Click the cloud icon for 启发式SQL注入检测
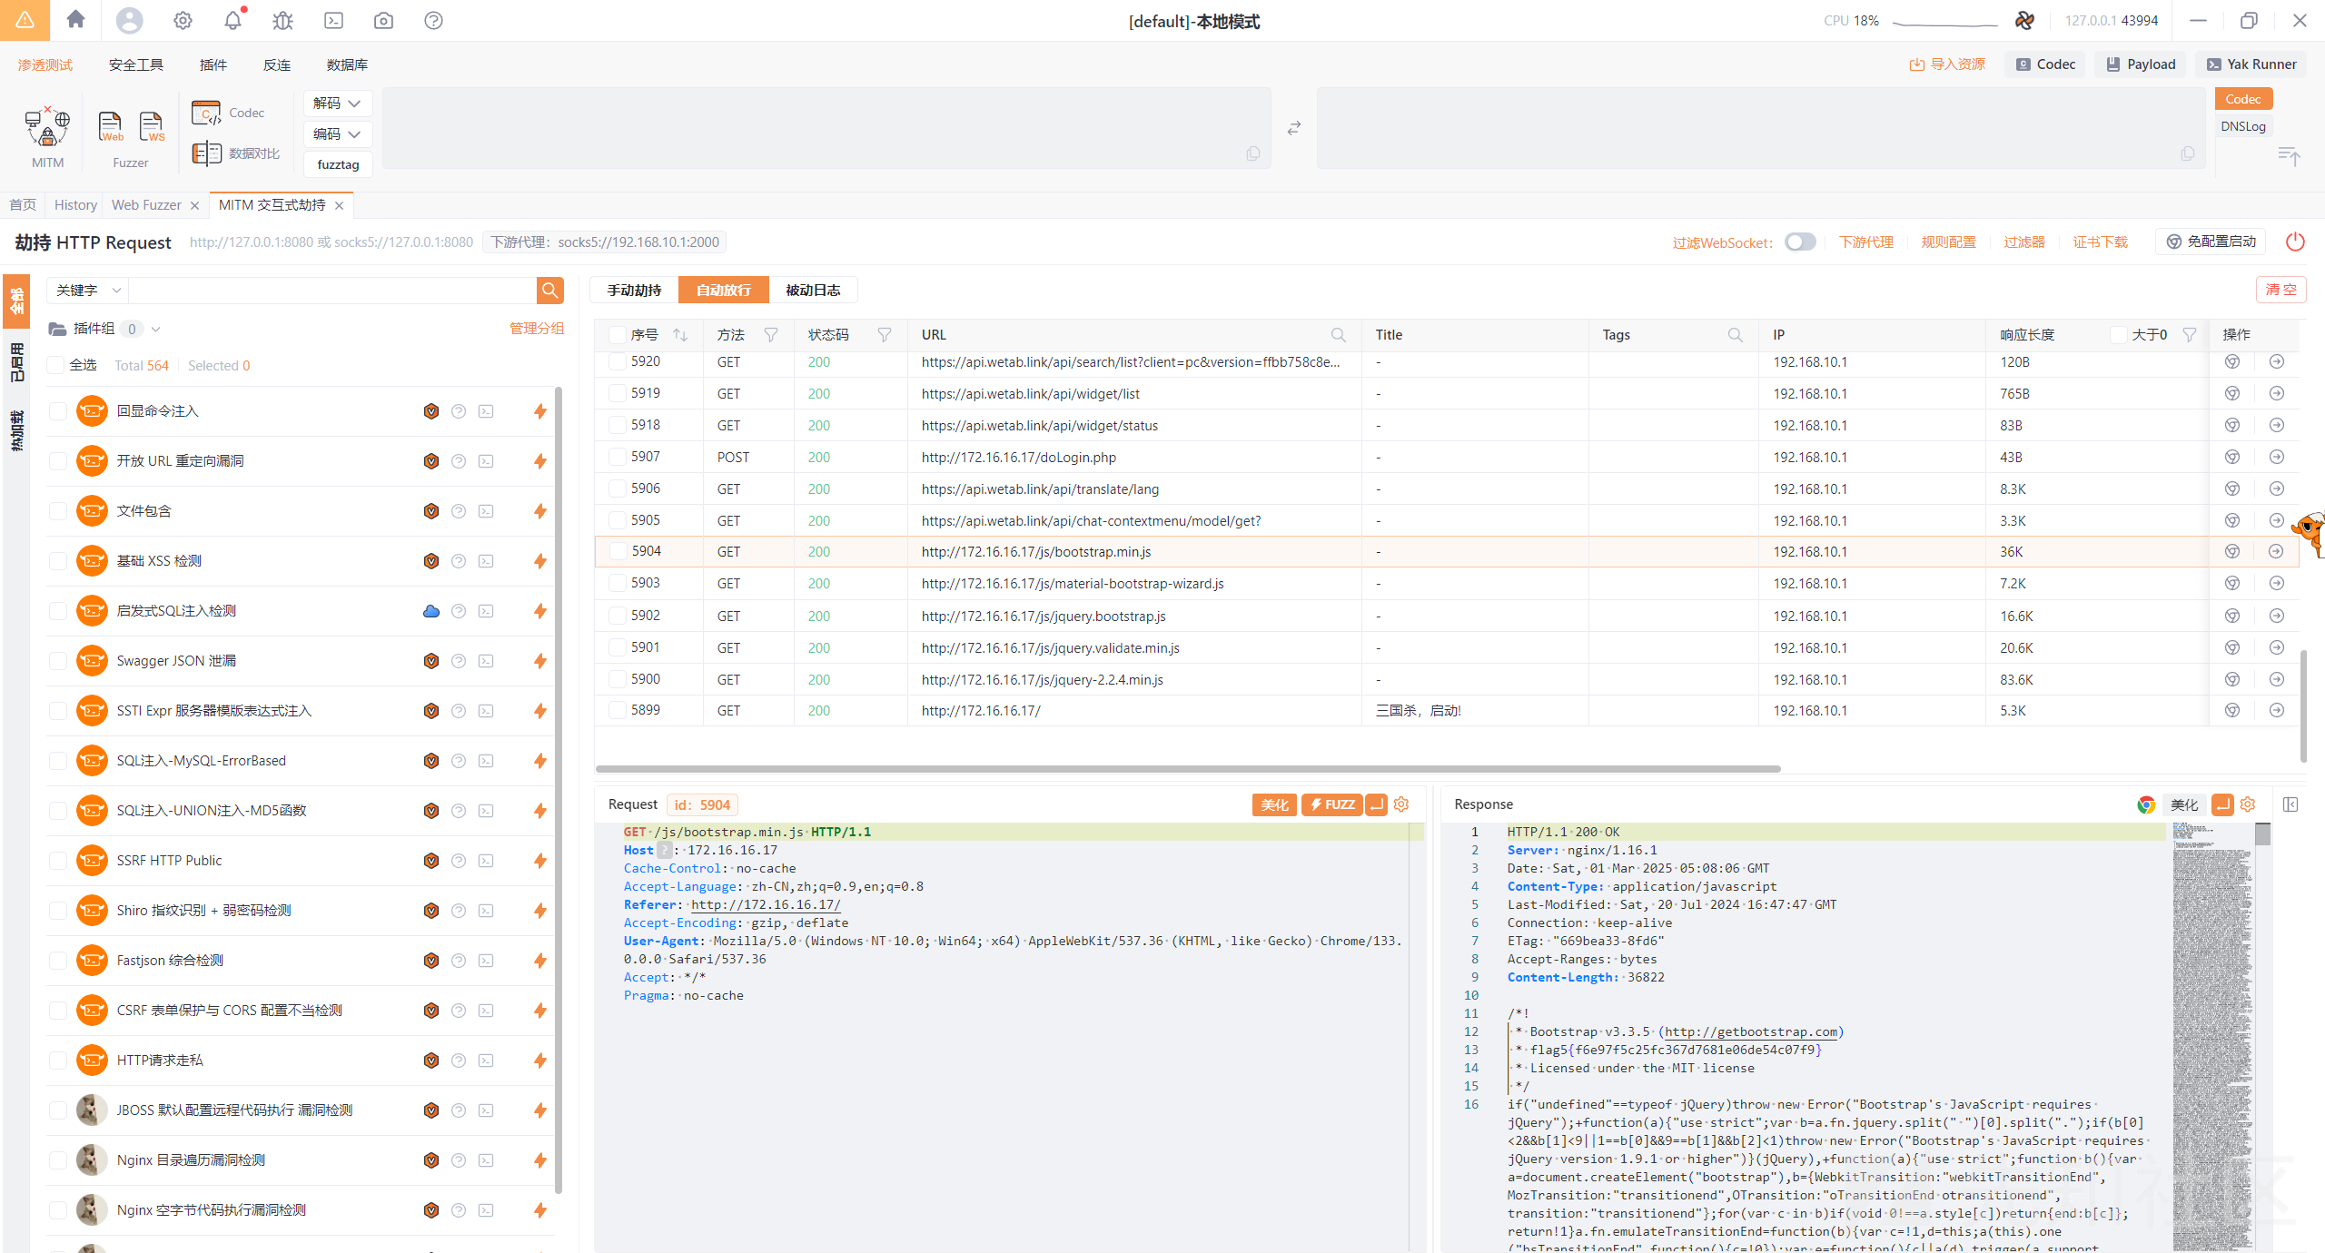Viewport: 2325px width, 1253px height. (431, 611)
